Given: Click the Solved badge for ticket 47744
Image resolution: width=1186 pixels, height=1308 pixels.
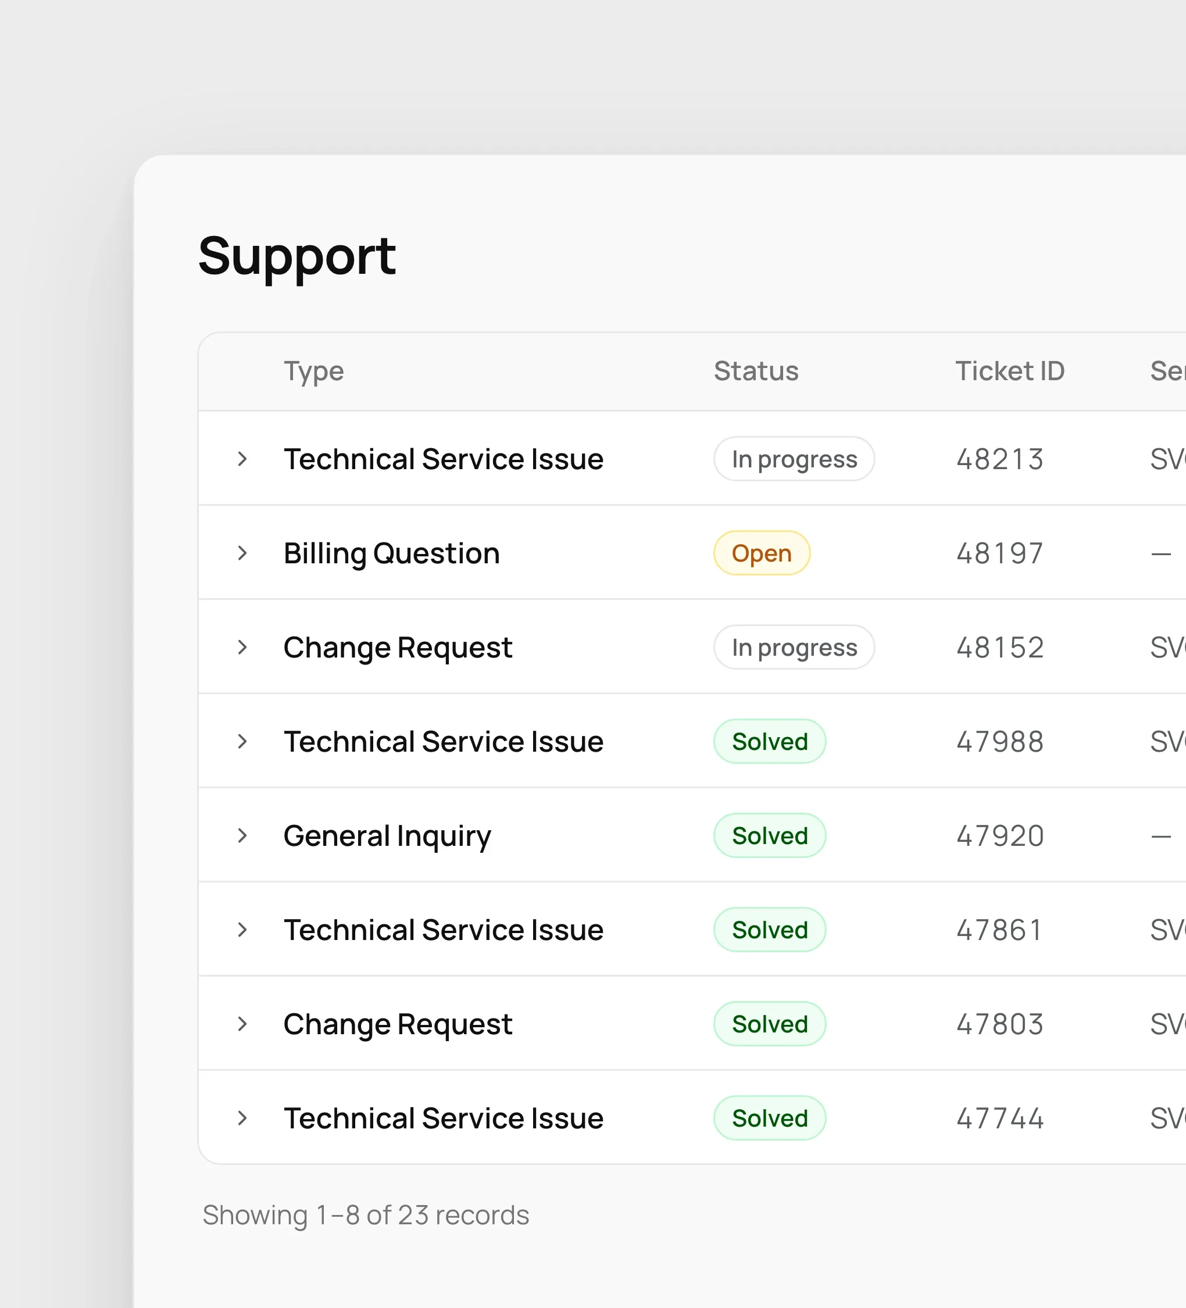Looking at the screenshot, I should pyautogui.click(x=770, y=1118).
